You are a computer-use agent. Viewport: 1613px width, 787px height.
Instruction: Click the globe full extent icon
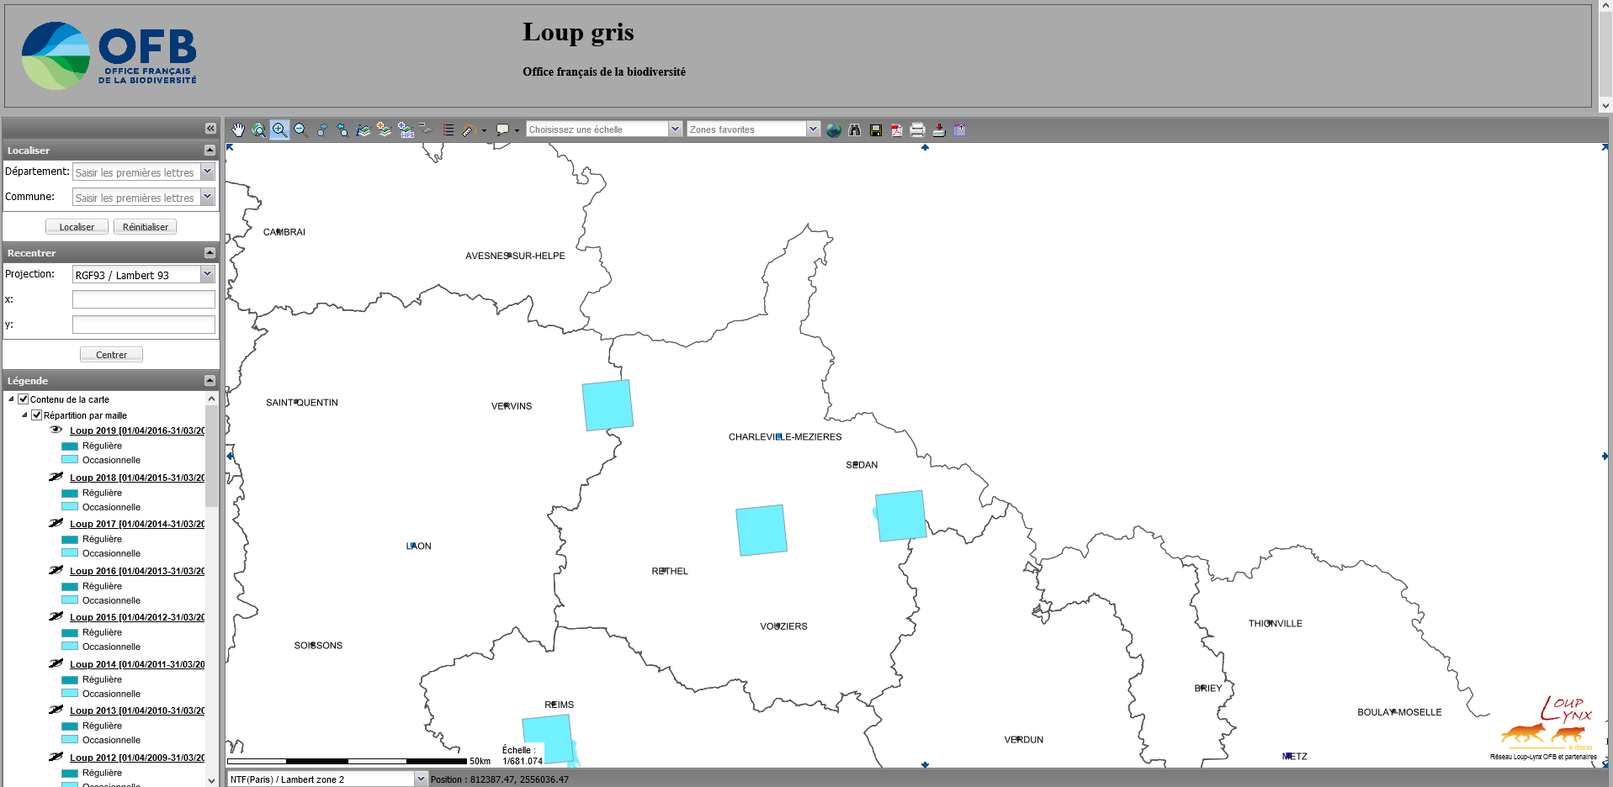[x=834, y=129]
